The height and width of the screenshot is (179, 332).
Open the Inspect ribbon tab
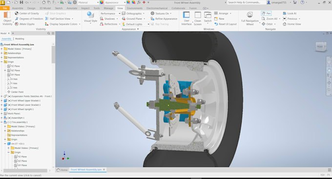85,8
